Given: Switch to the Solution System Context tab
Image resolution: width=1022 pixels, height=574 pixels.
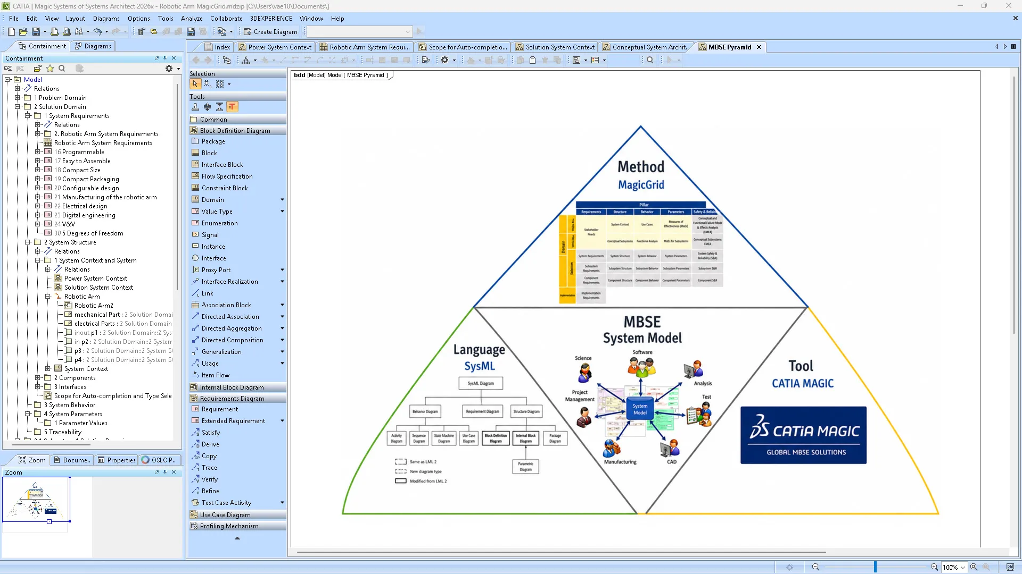Looking at the screenshot, I should [555, 47].
